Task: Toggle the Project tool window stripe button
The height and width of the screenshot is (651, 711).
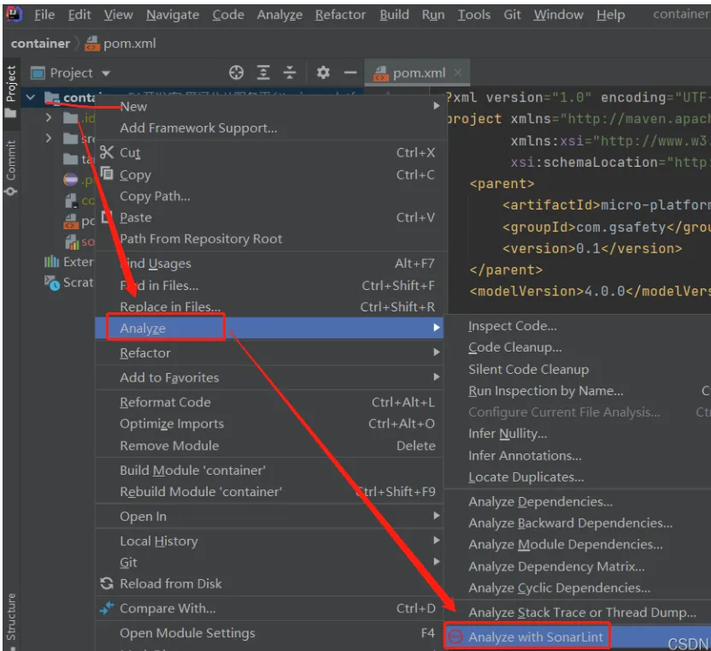Action: coord(10,91)
